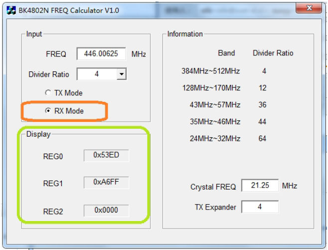Click the 43MHz~57MHz band row
Screen dimensions: 328x250
(x=228, y=104)
